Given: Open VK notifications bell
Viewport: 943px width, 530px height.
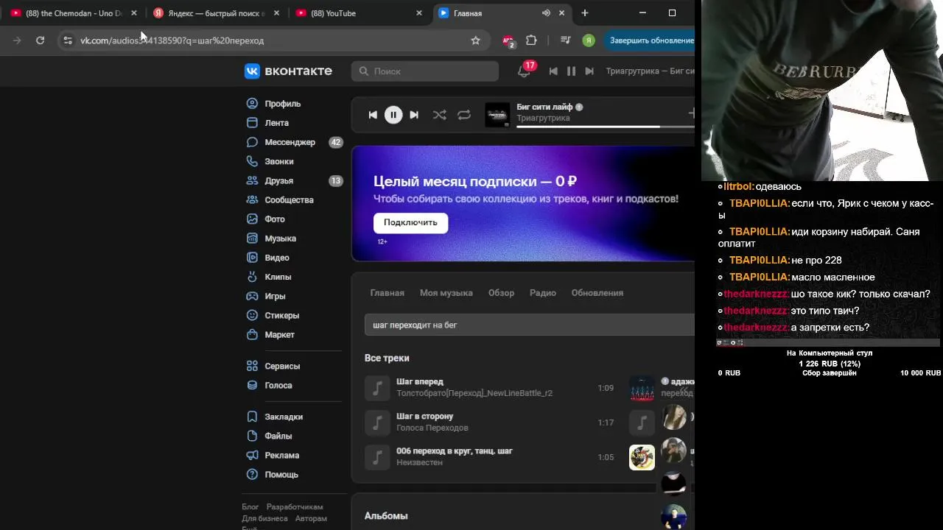Looking at the screenshot, I should pos(524,71).
